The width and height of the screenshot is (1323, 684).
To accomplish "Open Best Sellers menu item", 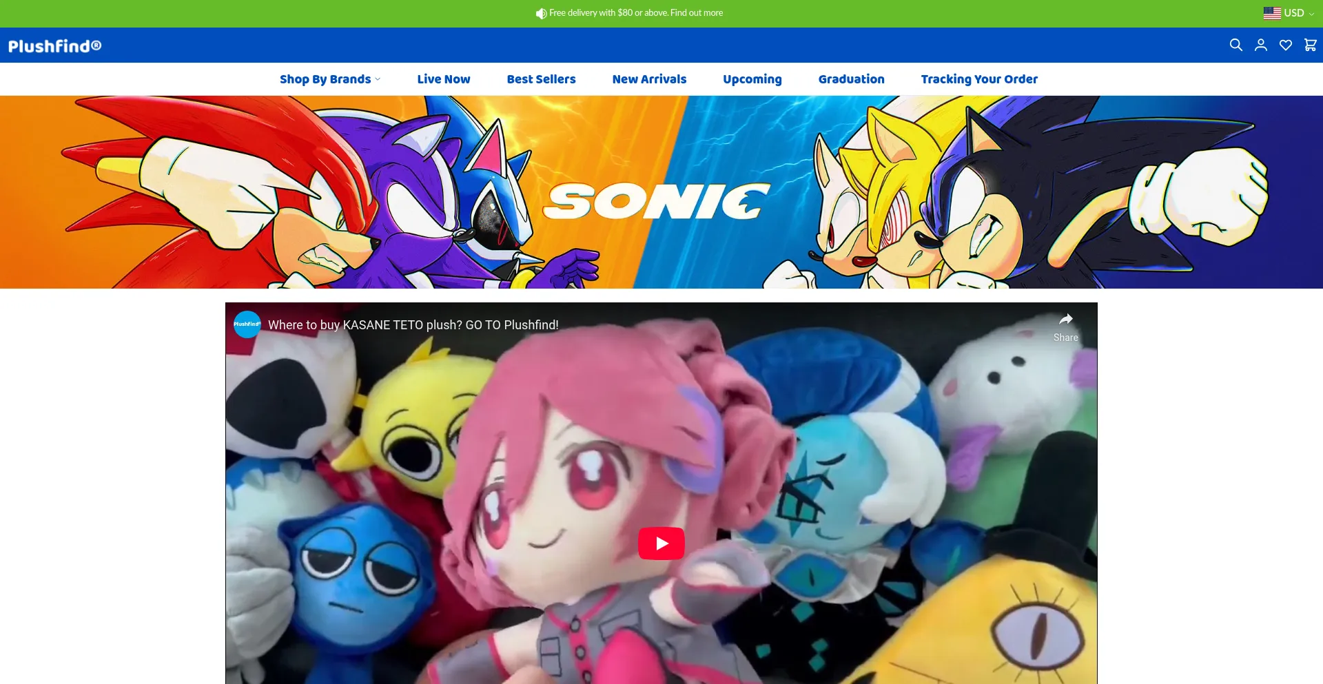I will 541,79.
